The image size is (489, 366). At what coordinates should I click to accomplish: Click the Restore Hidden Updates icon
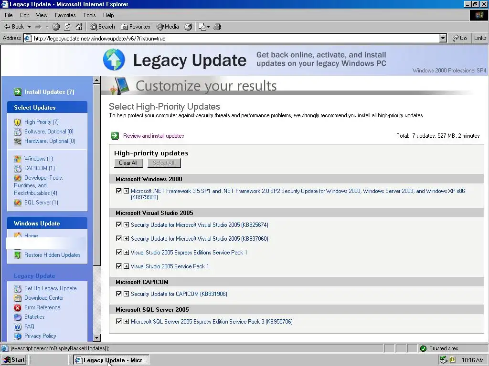18,255
